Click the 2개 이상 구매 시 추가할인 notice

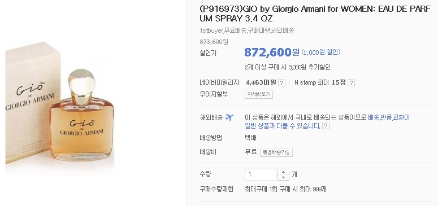288,67
